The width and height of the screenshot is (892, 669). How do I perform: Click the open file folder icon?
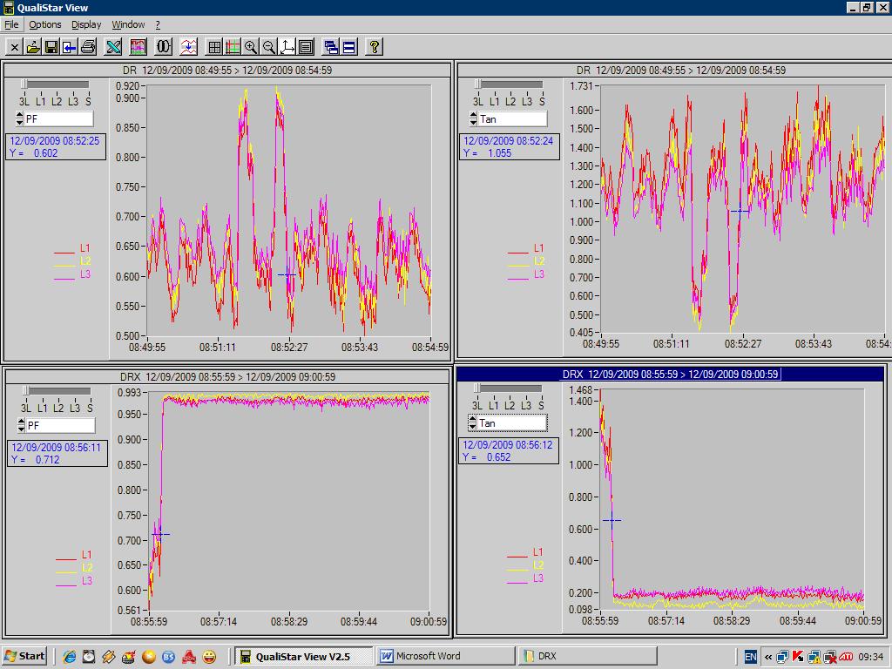coord(33,47)
